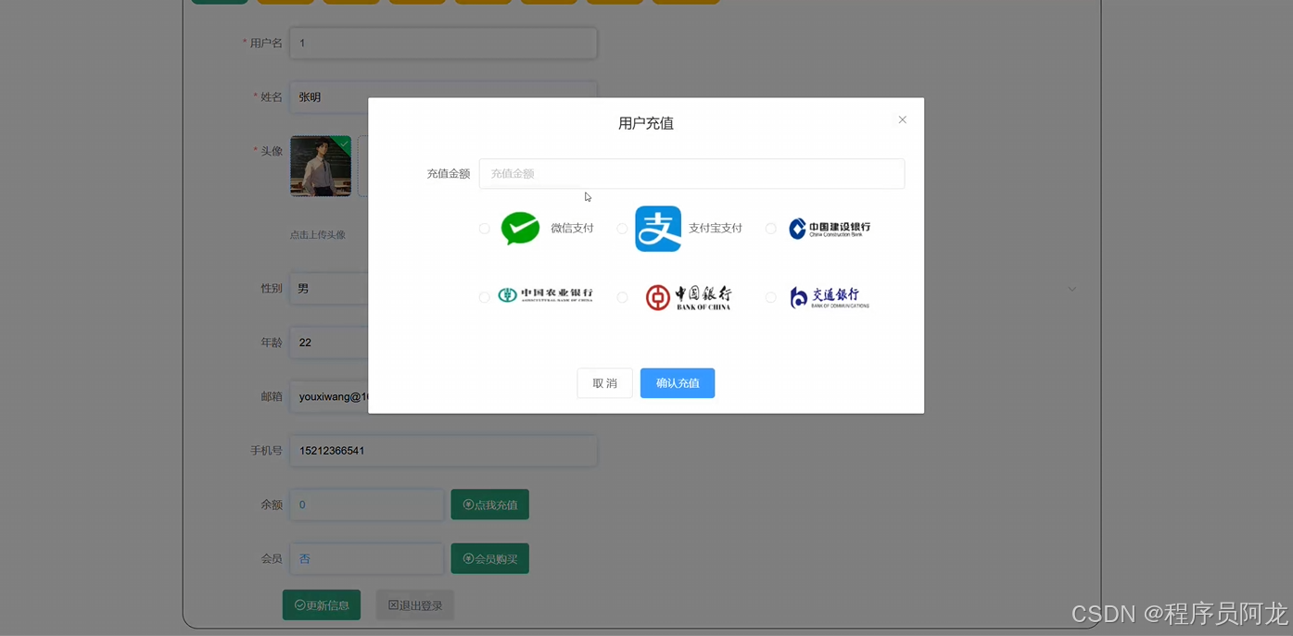Click the 点我充值 button
1293x636 pixels.
(x=489, y=505)
